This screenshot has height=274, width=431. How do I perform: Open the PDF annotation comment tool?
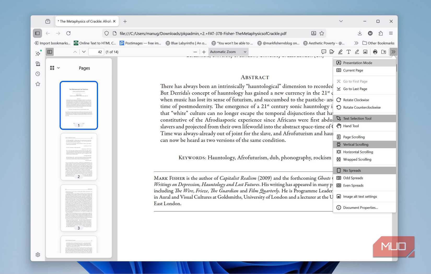323,52
